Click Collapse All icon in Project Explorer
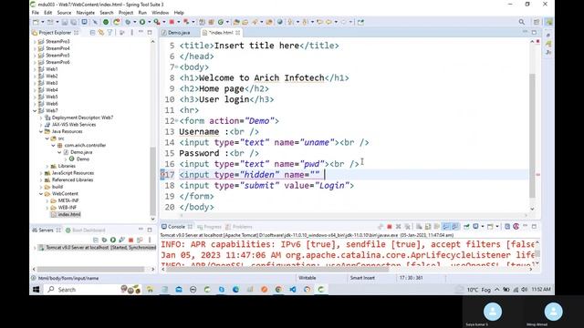 92,33
